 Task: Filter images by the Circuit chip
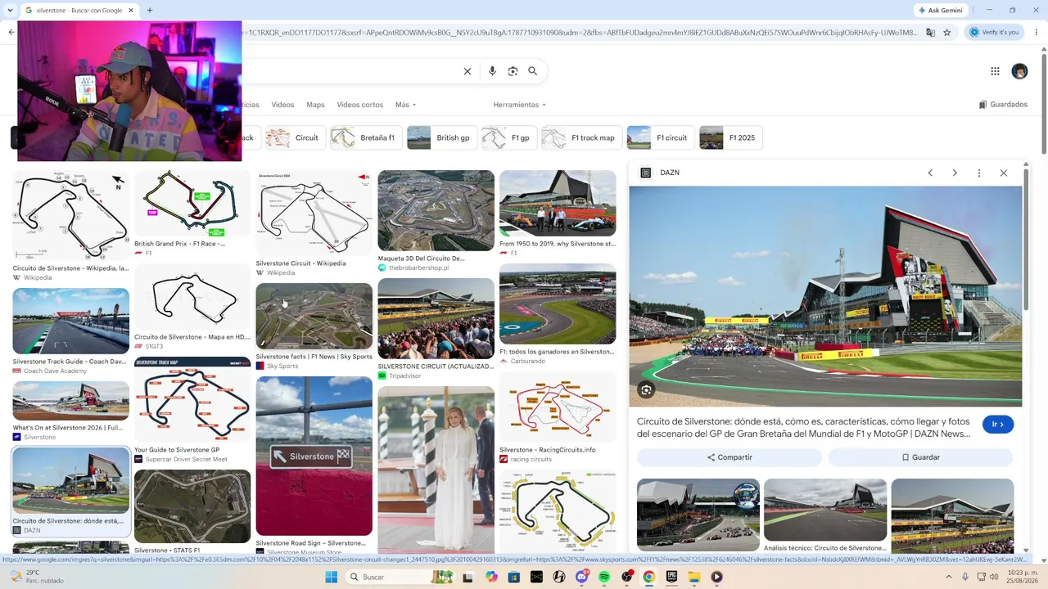tap(293, 138)
